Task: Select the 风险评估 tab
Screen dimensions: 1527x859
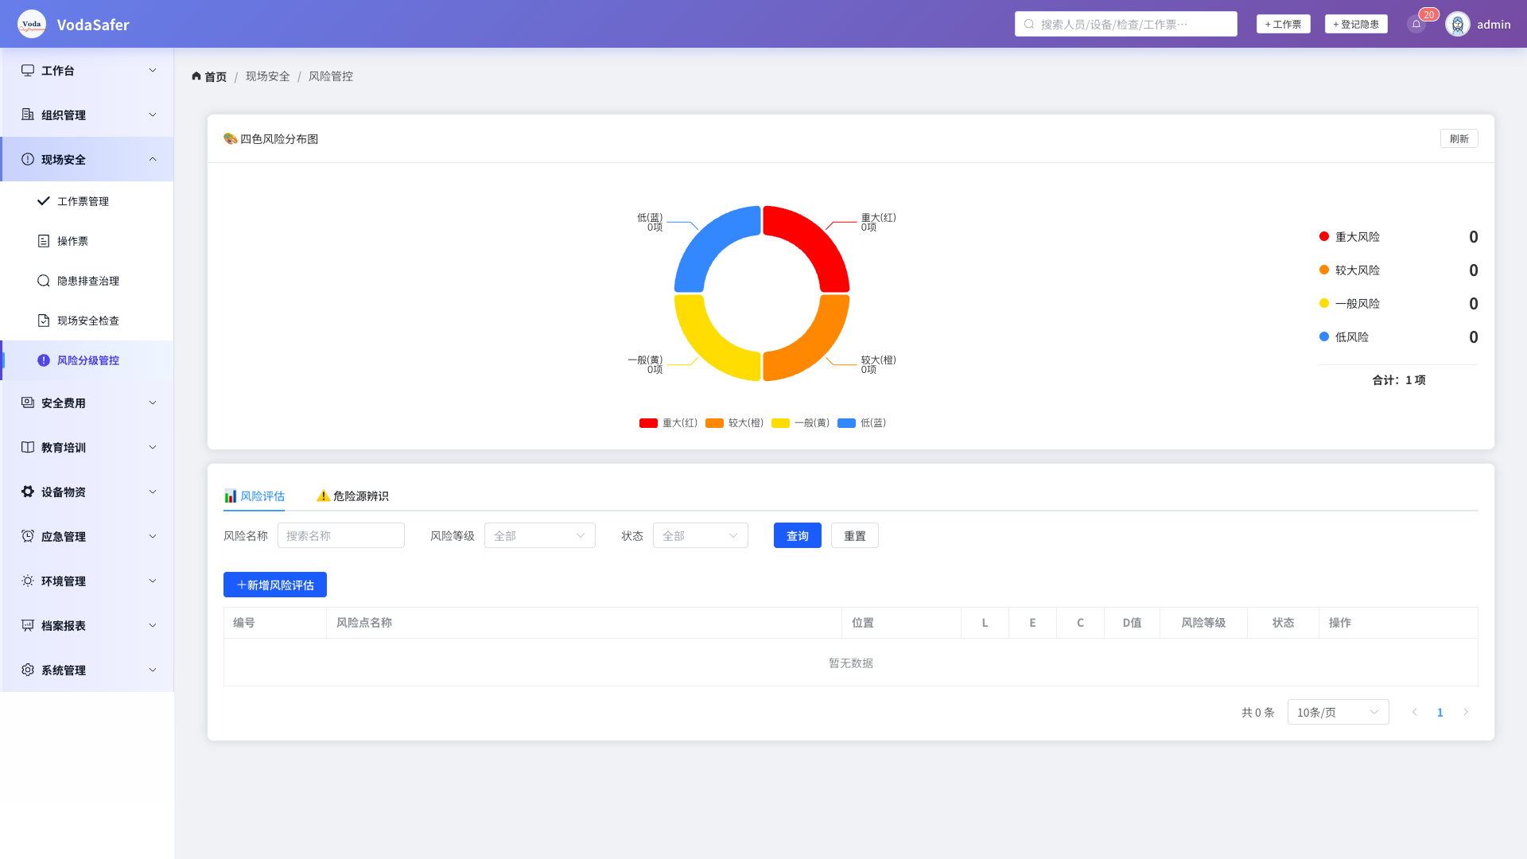Action: click(254, 496)
